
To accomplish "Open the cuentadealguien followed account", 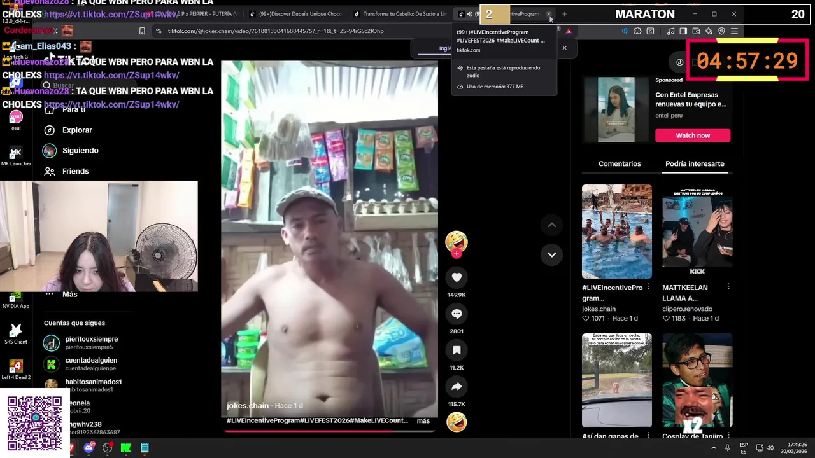I will 80,364.
